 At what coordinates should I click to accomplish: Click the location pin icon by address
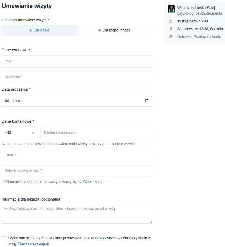[171, 29]
